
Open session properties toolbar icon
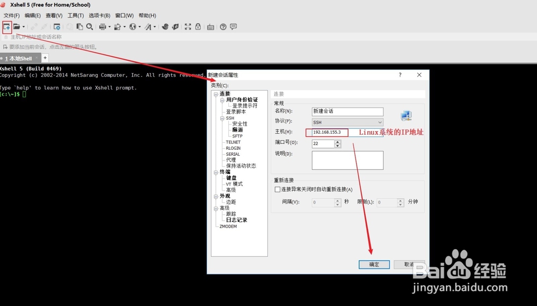click(57, 27)
